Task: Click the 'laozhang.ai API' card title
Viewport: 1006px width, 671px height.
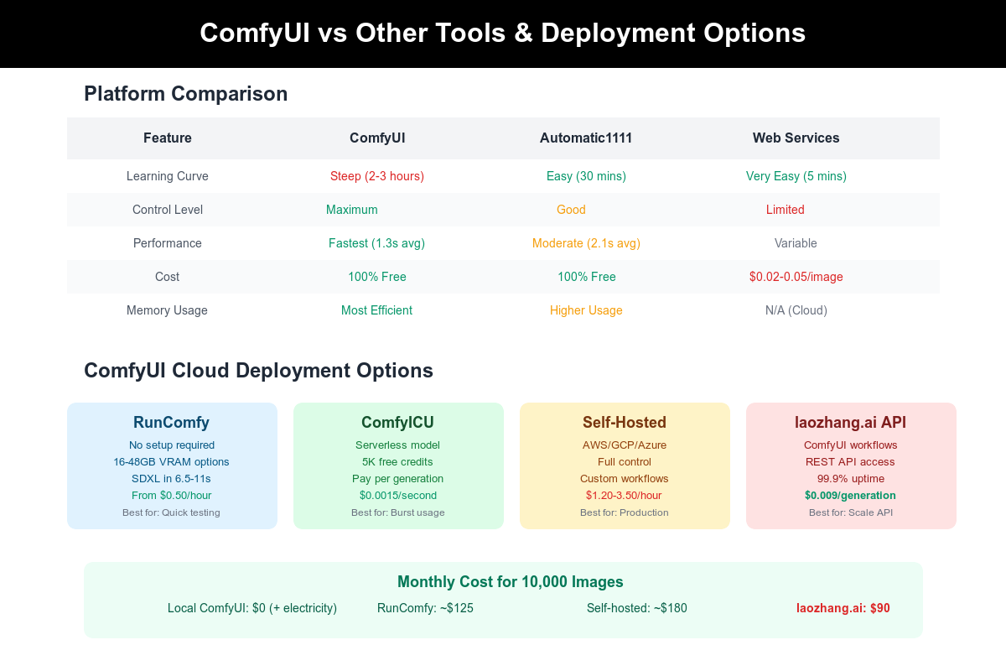Action: click(851, 423)
